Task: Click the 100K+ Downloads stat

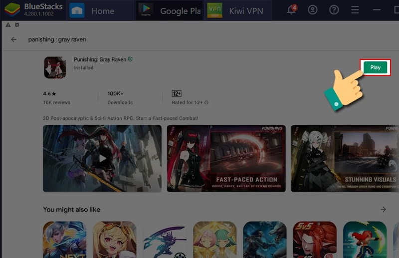Action: point(120,98)
